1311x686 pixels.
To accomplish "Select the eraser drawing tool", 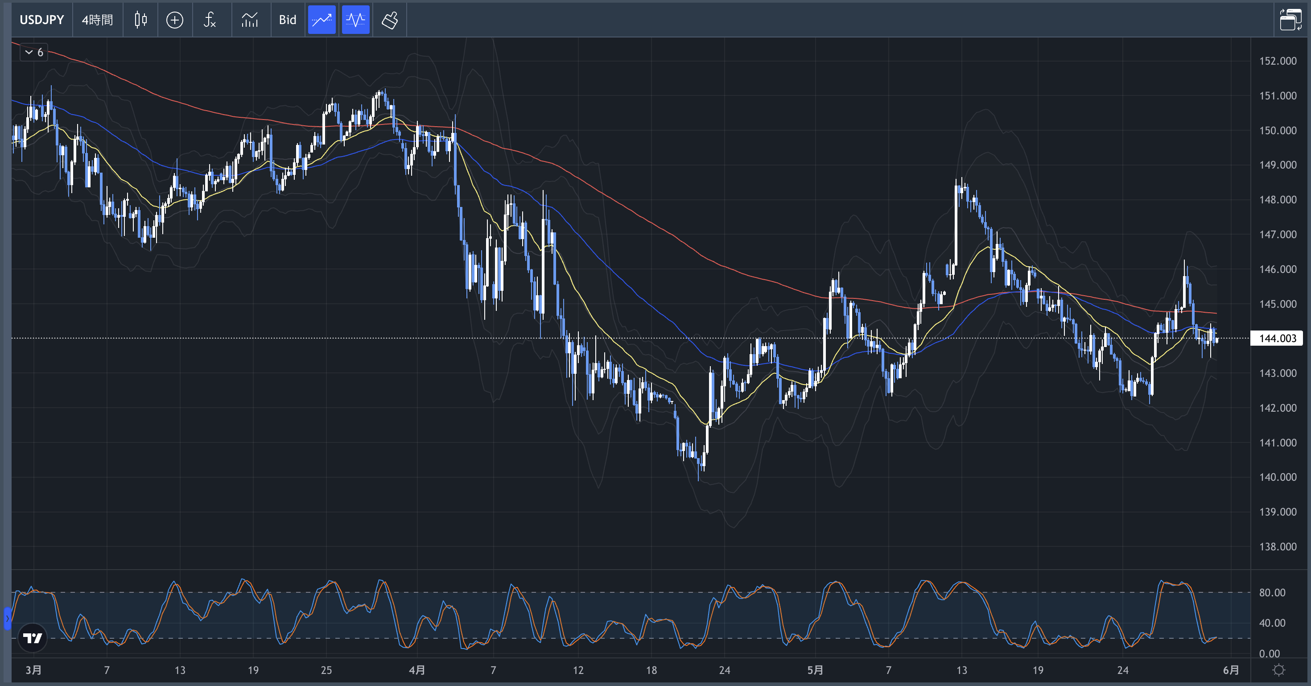I will pyautogui.click(x=389, y=20).
